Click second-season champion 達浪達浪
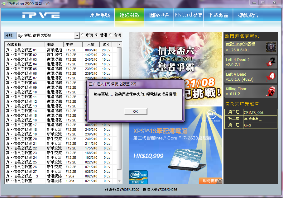The image size is (283, 198). pos(253,119)
